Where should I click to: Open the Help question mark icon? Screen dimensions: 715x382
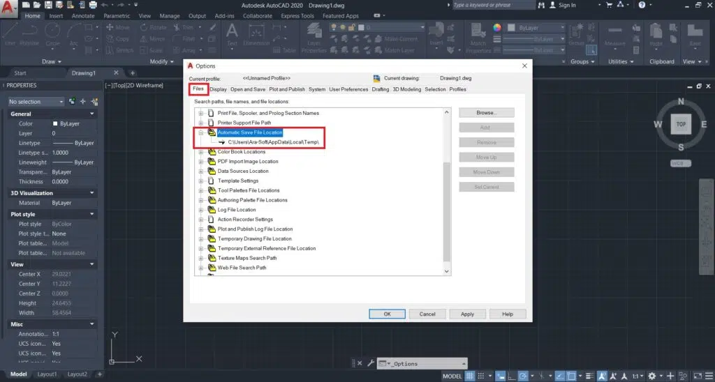(x=642, y=5)
